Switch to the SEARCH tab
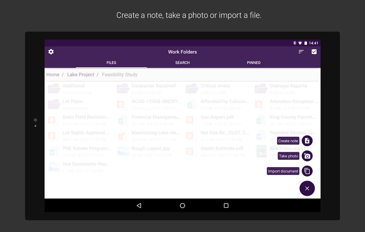The width and height of the screenshot is (365, 232). click(x=183, y=62)
